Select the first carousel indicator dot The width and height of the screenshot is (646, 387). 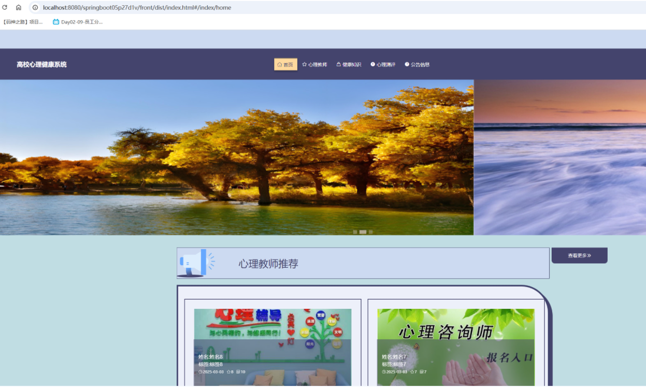coord(355,232)
